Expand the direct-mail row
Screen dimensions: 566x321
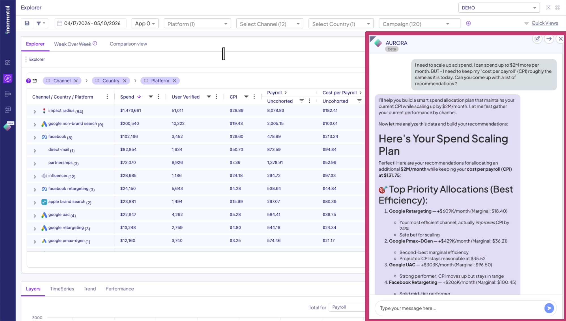coord(35,151)
